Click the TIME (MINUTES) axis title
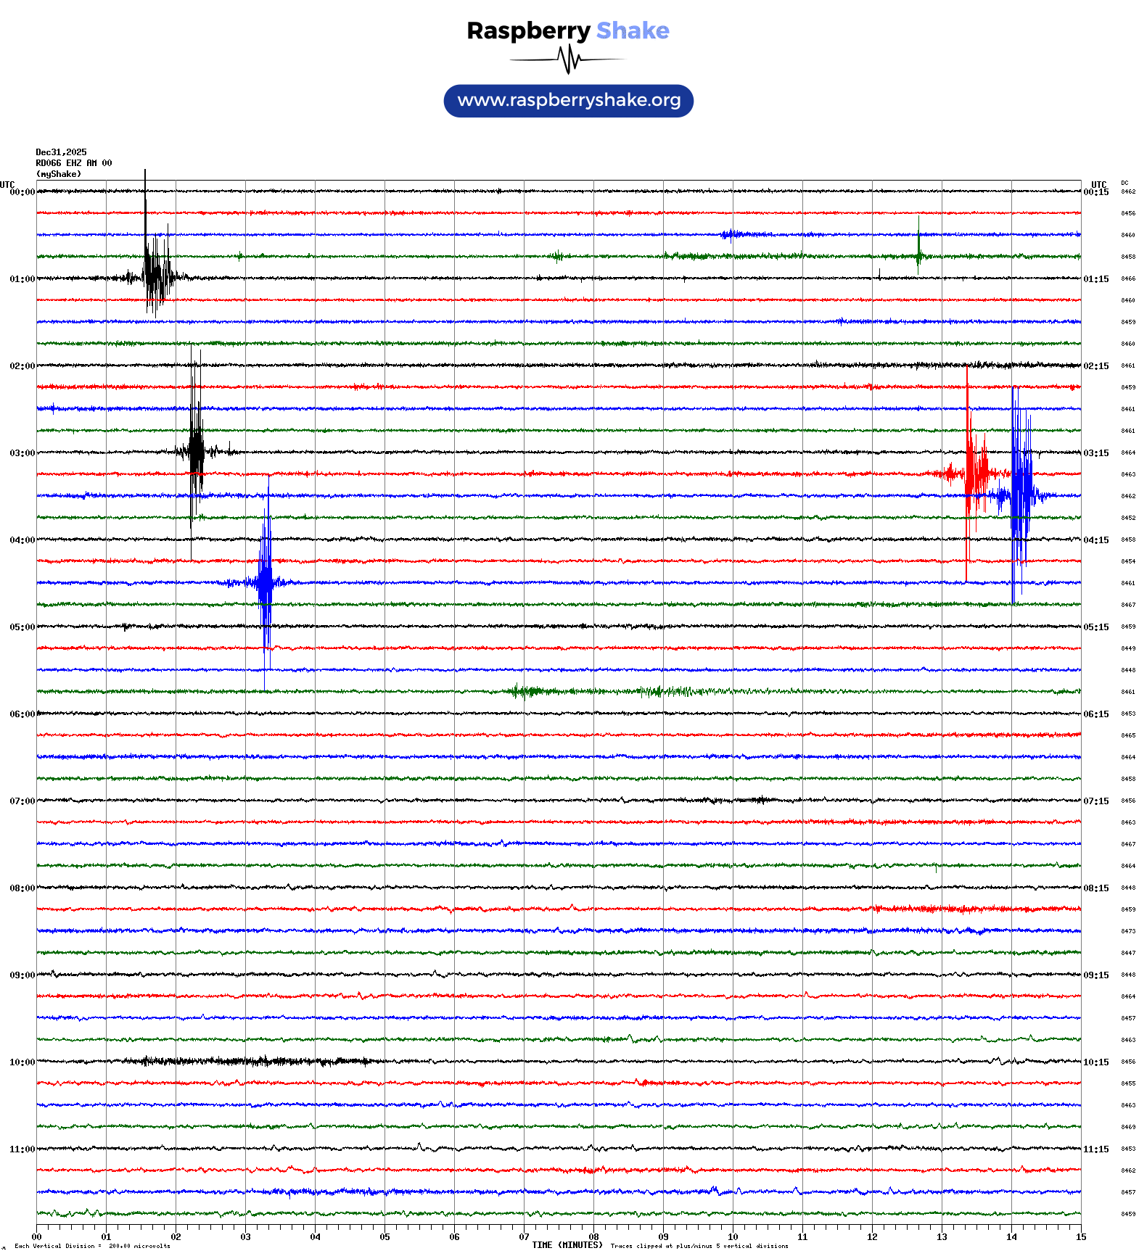Screen dimensions: 1139x1256 (x=567, y=1245)
